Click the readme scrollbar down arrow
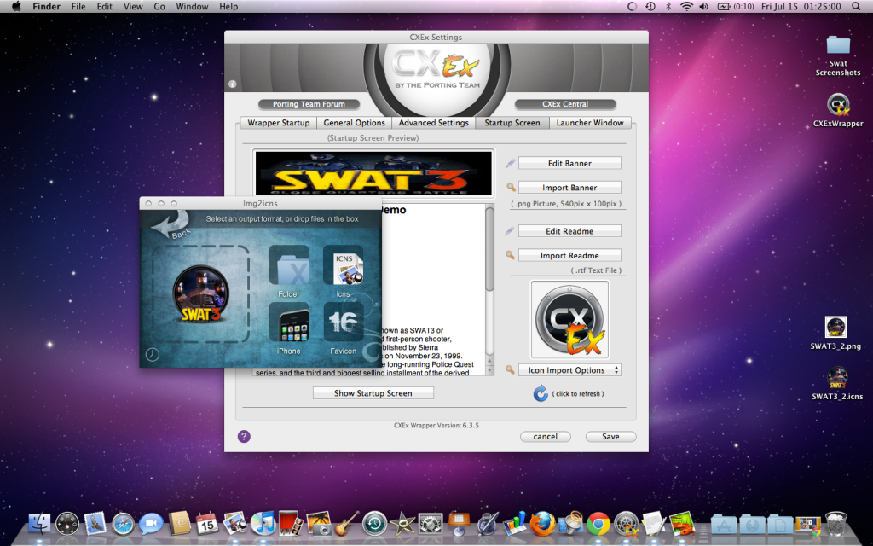This screenshot has width=873, height=546. click(490, 370)
